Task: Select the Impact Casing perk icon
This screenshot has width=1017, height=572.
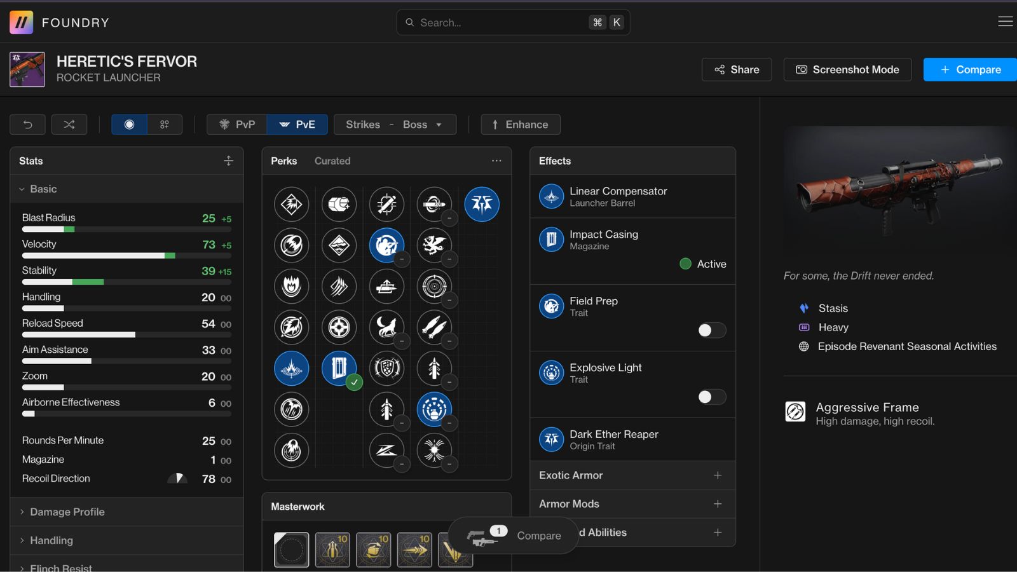Action: (339, 368)
